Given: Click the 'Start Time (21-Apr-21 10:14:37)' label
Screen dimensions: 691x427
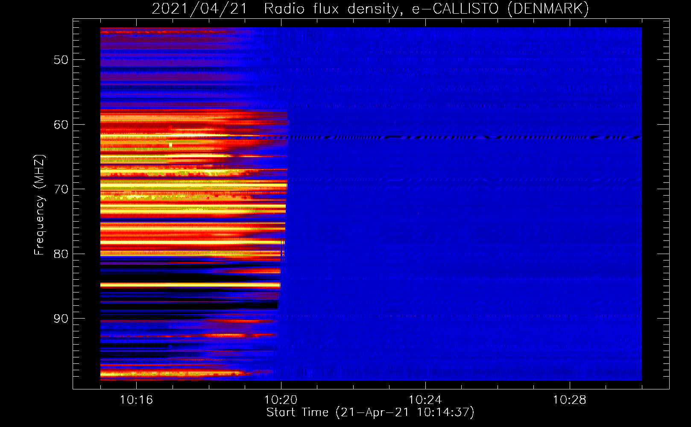Looking at the screenshot, I should 370,412.
